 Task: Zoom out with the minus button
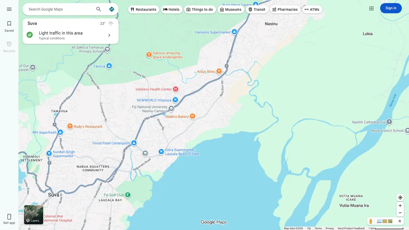(x=400, y=213)
